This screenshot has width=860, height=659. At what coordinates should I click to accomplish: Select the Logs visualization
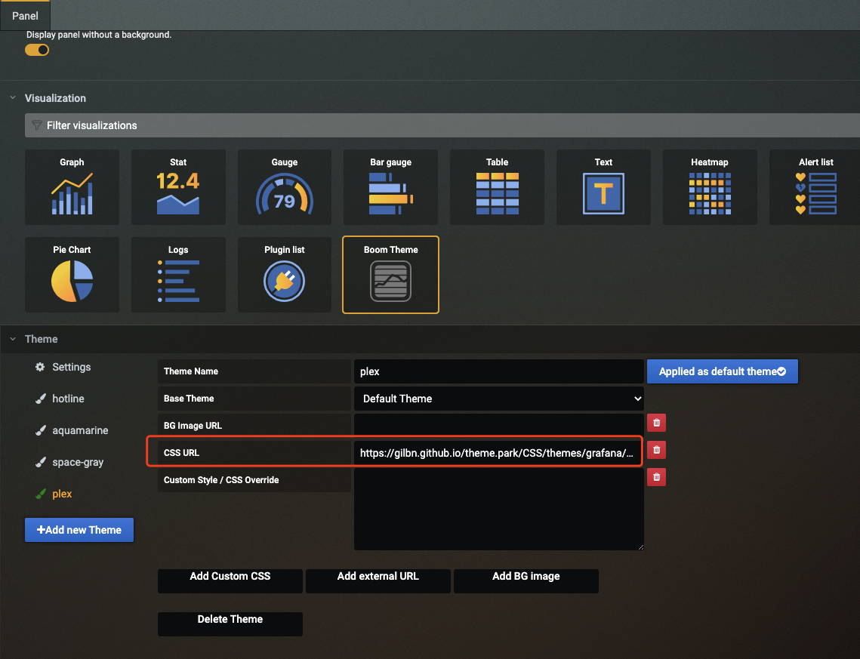click(178, 275)
